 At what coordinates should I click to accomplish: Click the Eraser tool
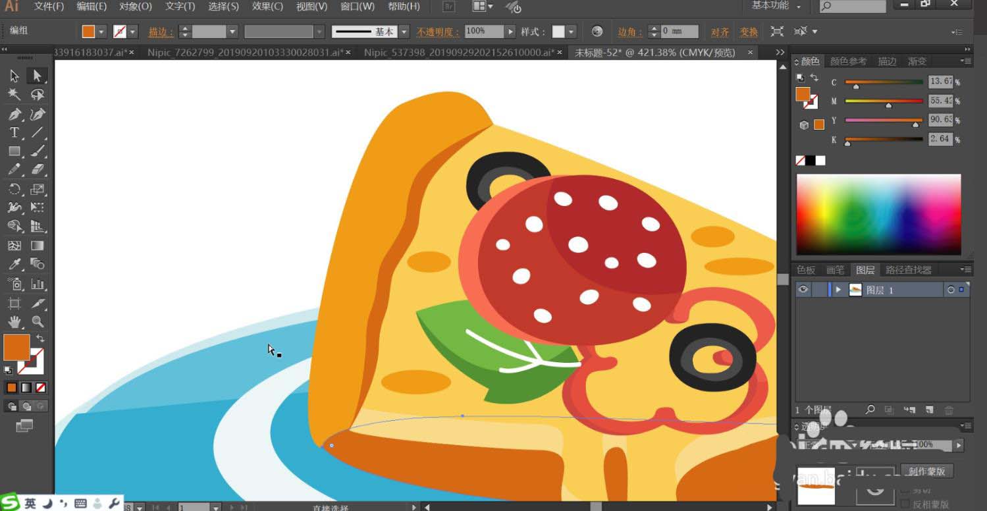coord(38,170)
